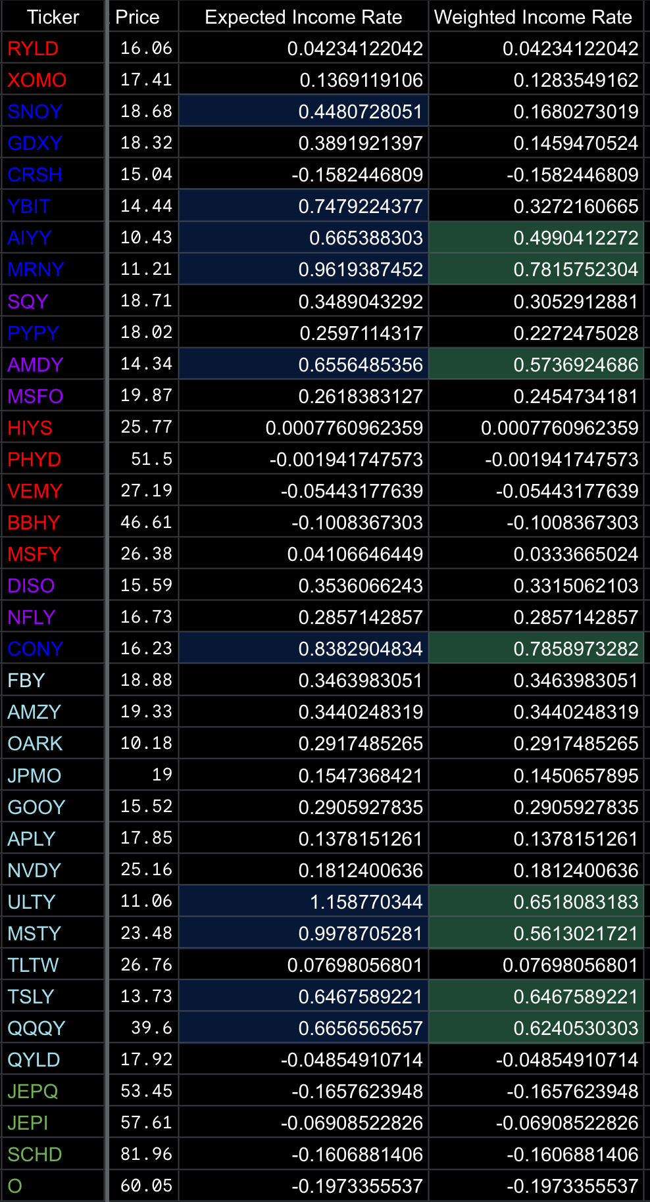Select the Price column header
Viewport: 650px width, 1202px height.
143,16
